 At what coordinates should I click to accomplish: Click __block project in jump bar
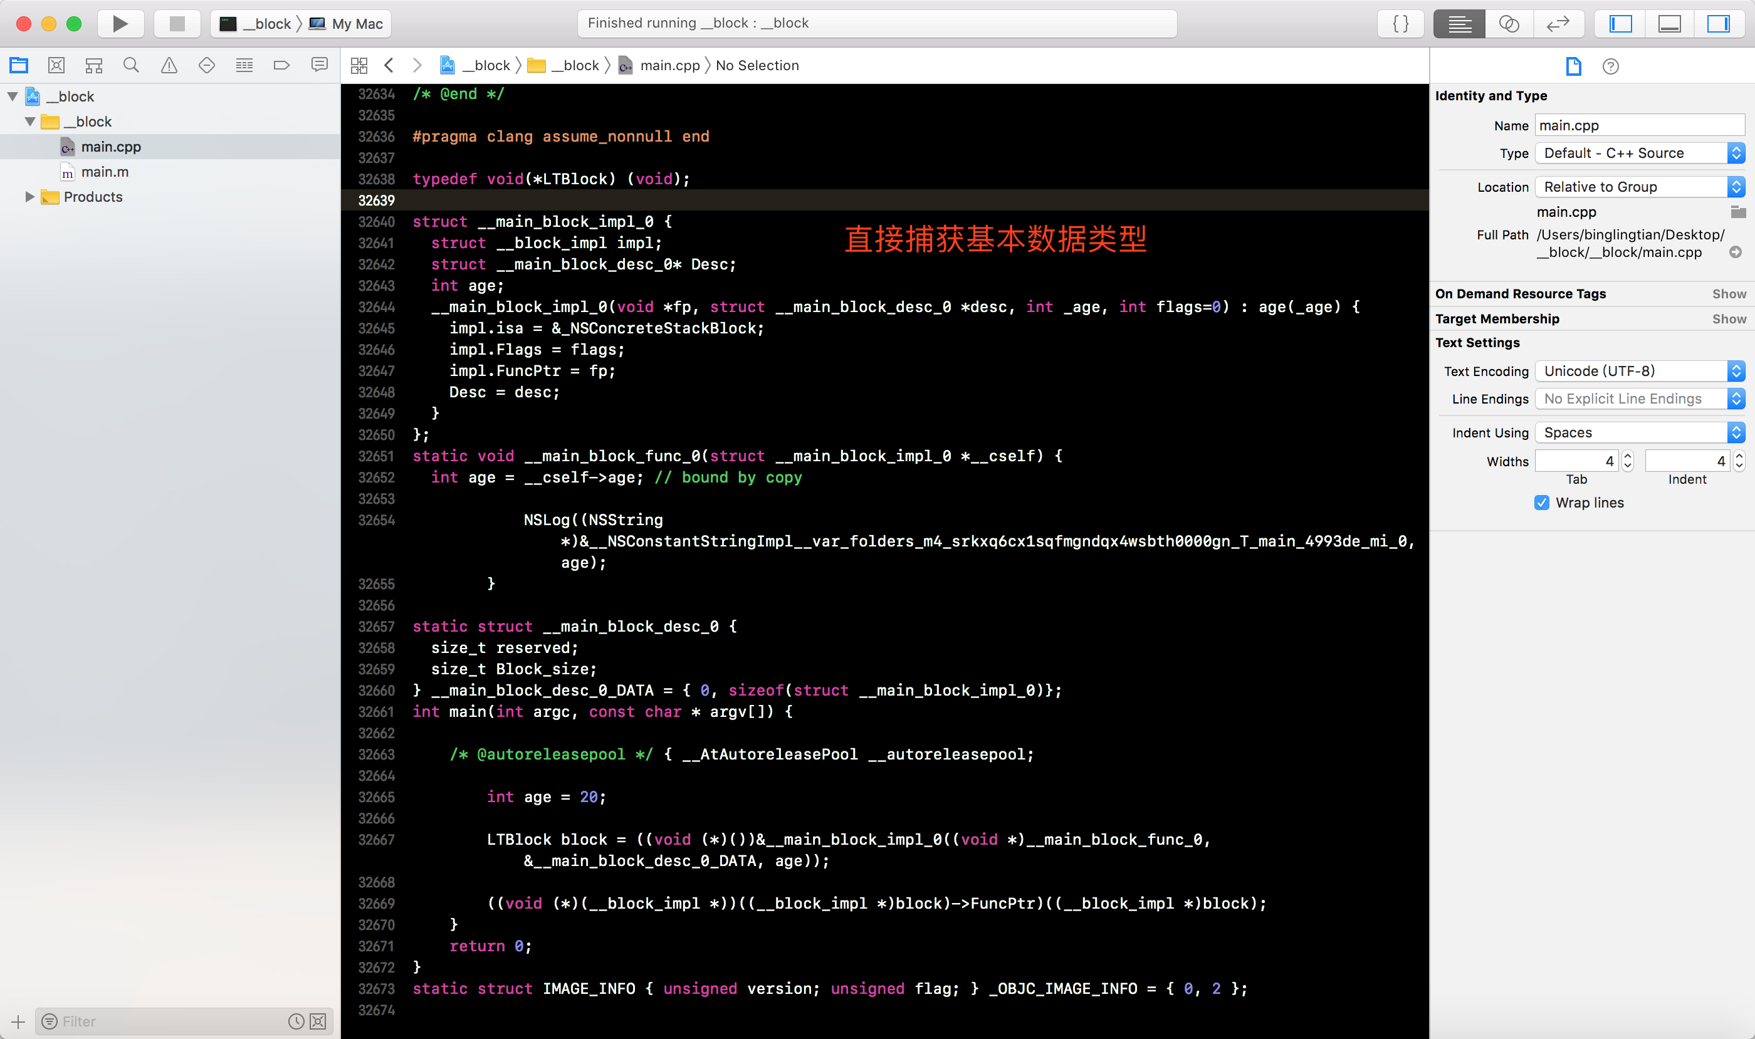coord(476,65)
